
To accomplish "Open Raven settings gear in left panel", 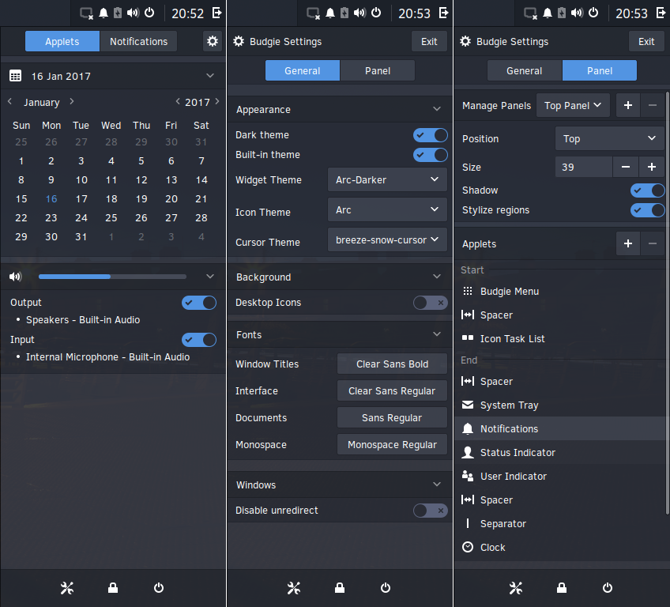I will (213, 41).
